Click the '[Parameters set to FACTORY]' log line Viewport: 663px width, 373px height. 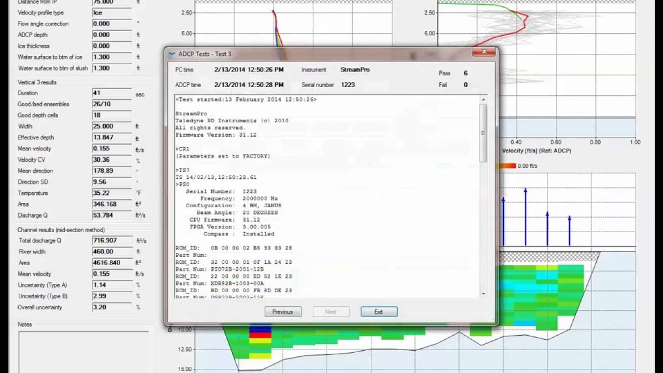point(223,156)
